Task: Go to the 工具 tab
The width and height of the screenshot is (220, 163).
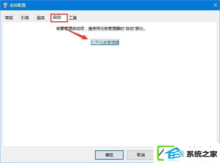Action: pos(73,18)
